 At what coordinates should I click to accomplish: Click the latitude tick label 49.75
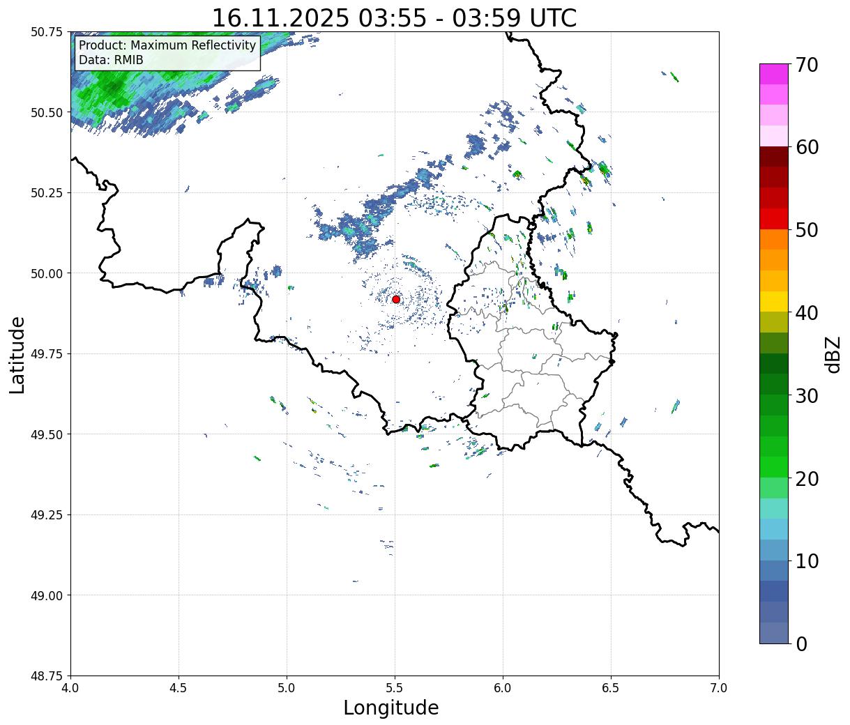47,354
